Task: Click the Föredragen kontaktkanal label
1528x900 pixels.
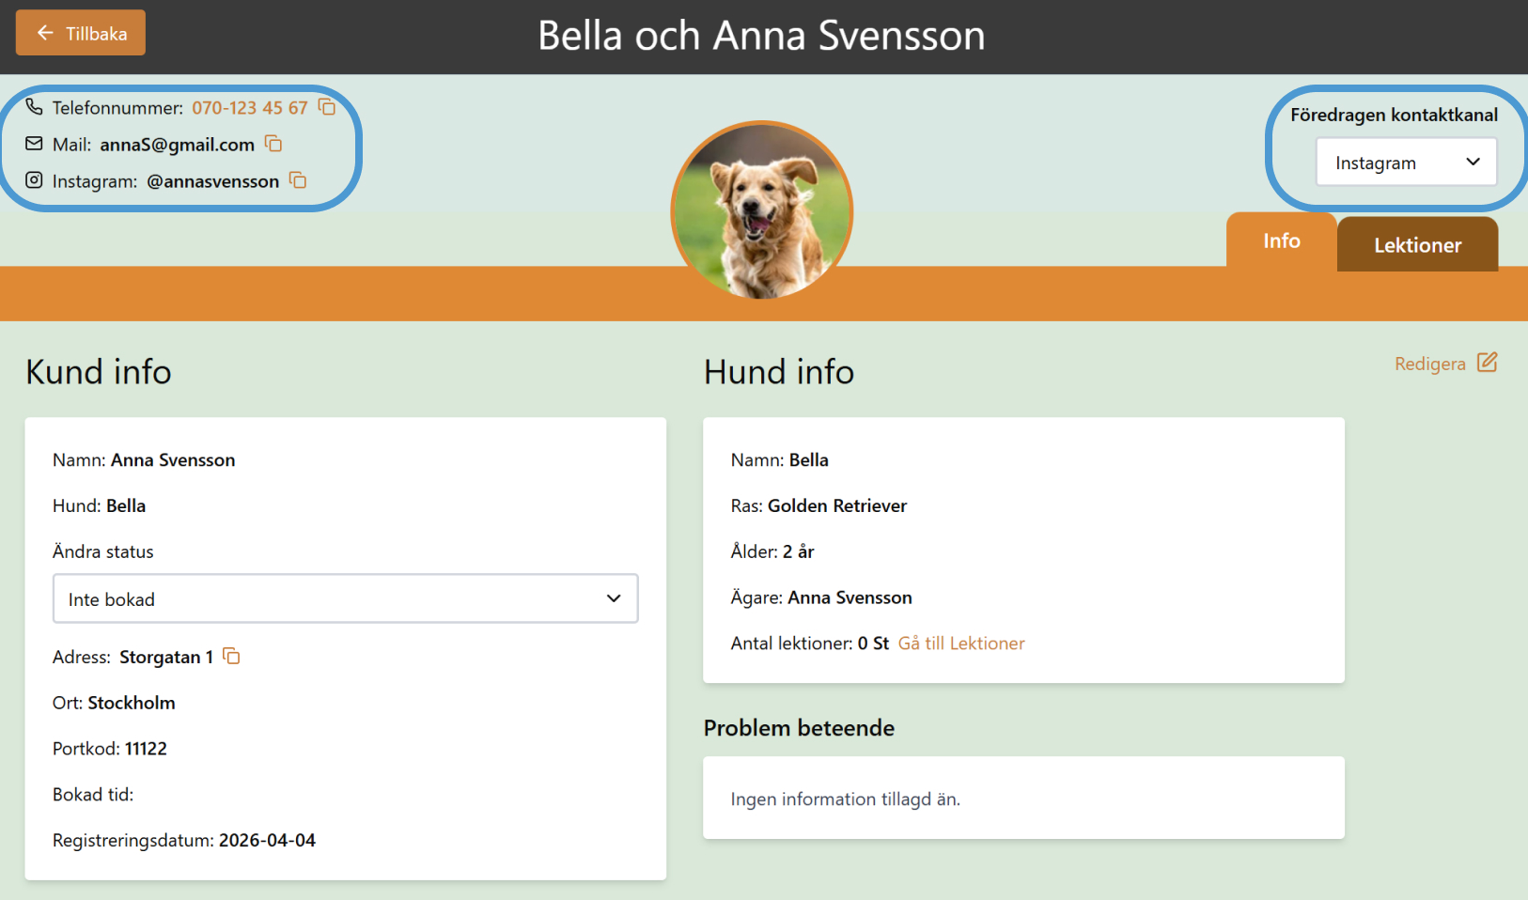Action: 1395,115
